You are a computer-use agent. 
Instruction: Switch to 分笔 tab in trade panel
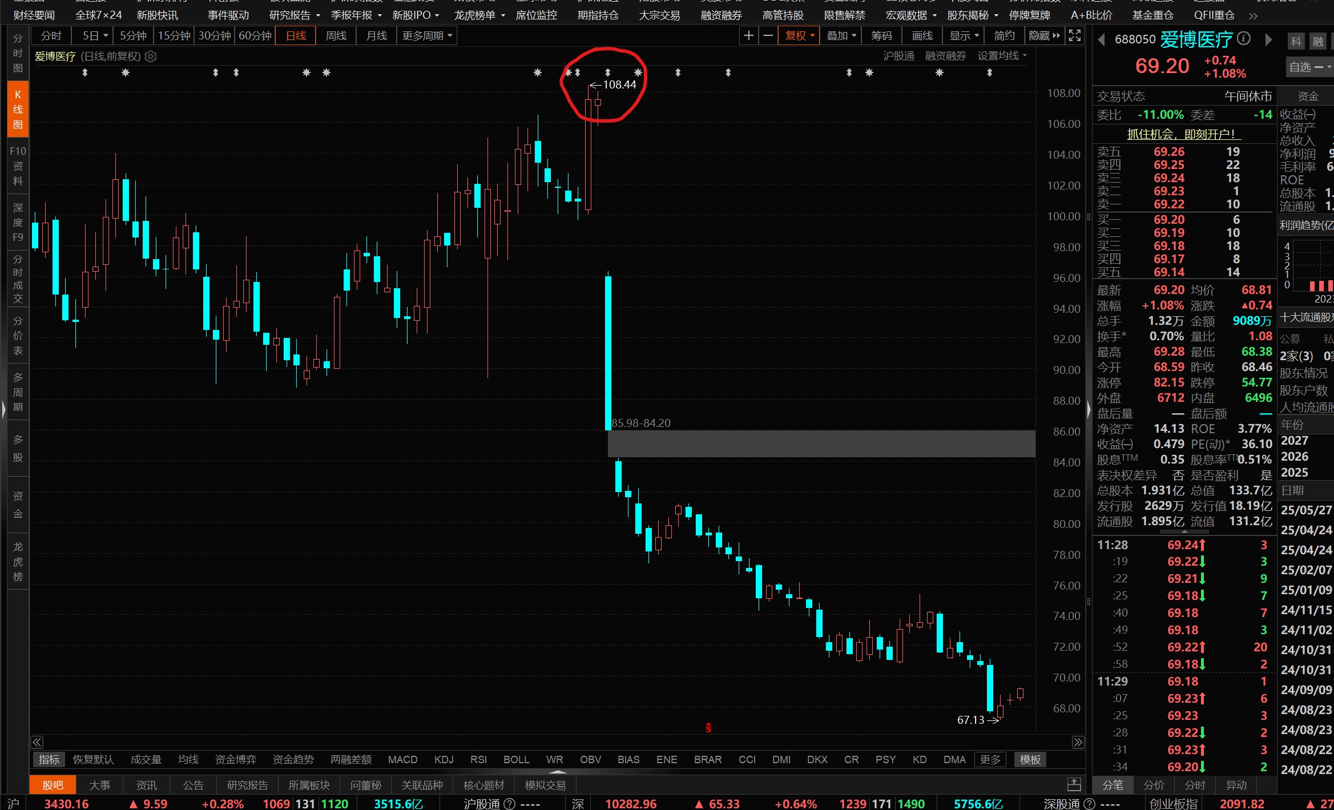coord(1113,785)
